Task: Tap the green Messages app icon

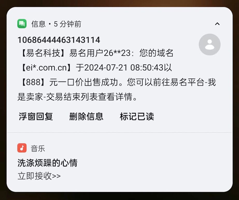Action: (22, 24)
